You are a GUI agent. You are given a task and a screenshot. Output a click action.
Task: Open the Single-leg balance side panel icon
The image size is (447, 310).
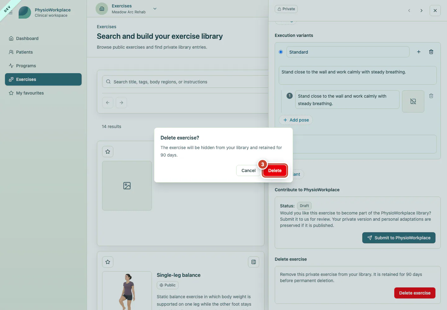tap(254, 262)
